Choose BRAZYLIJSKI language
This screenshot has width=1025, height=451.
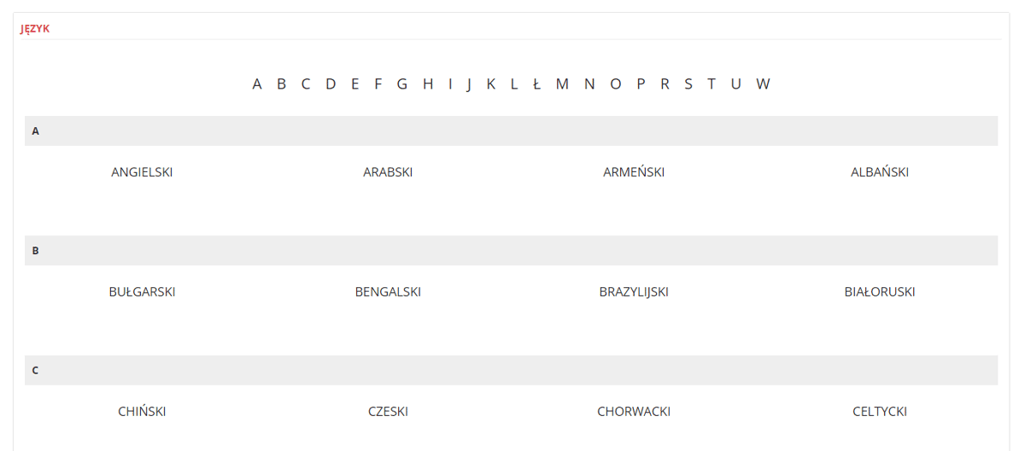(x=634, y=292)
